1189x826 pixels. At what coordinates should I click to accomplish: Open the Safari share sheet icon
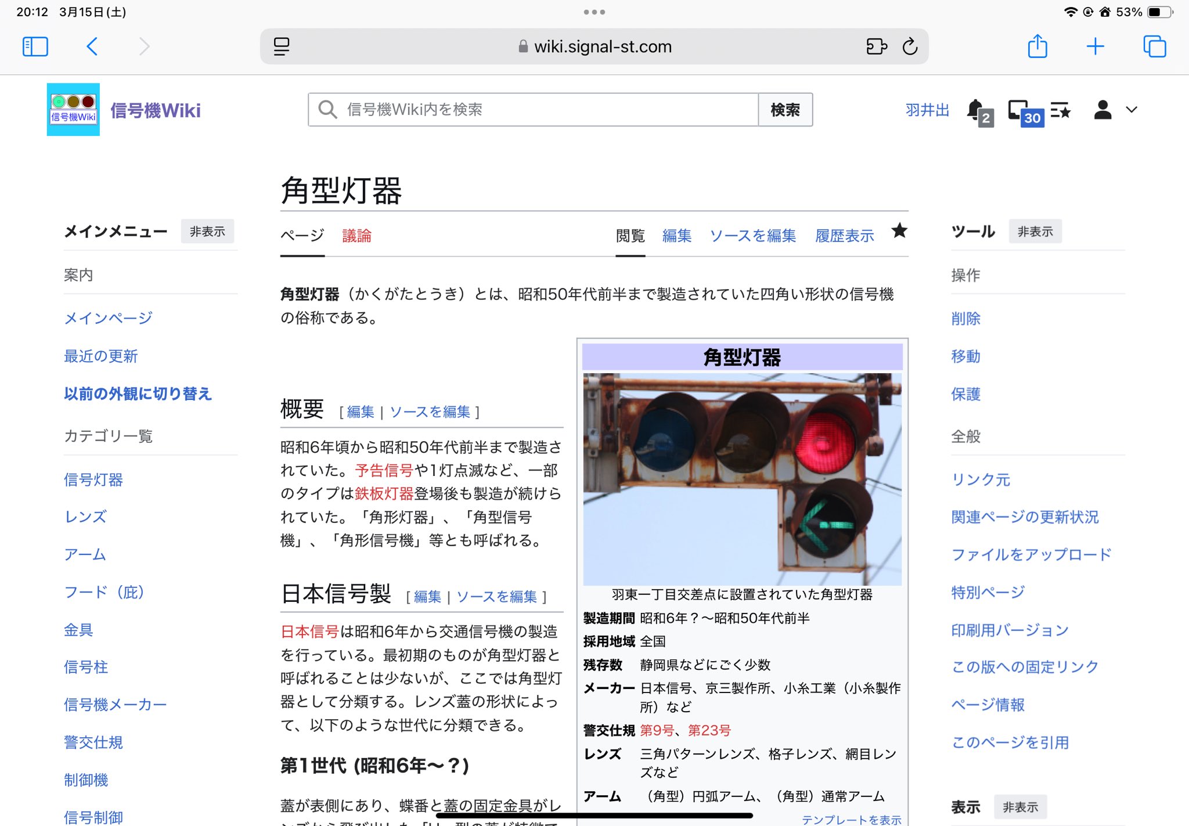point(1037,46)
